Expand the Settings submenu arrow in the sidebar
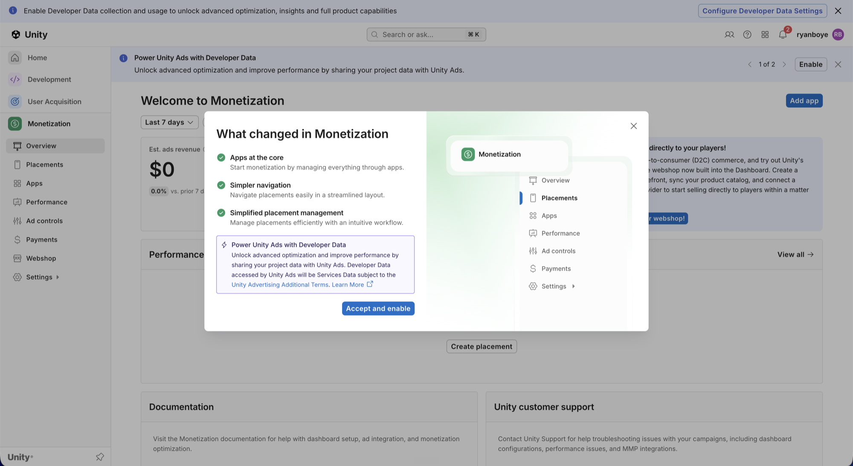 [x=58, y=277]
